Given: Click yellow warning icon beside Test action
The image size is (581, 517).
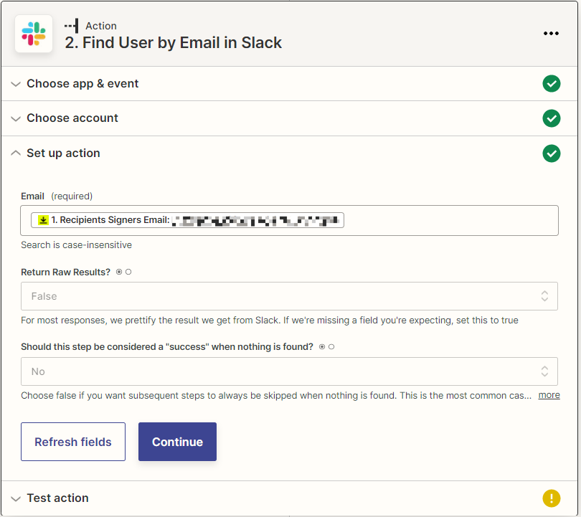Looking at the screenshot, I should (x=552, y=498).
